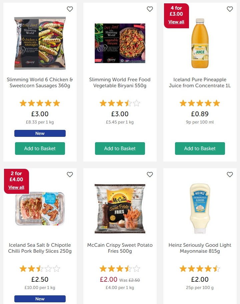Image resolution: width=240 pixels, height=304 pixels.
Task: Open 'View all' in the 2 for £4.00 offer
Action: point(16,187)
